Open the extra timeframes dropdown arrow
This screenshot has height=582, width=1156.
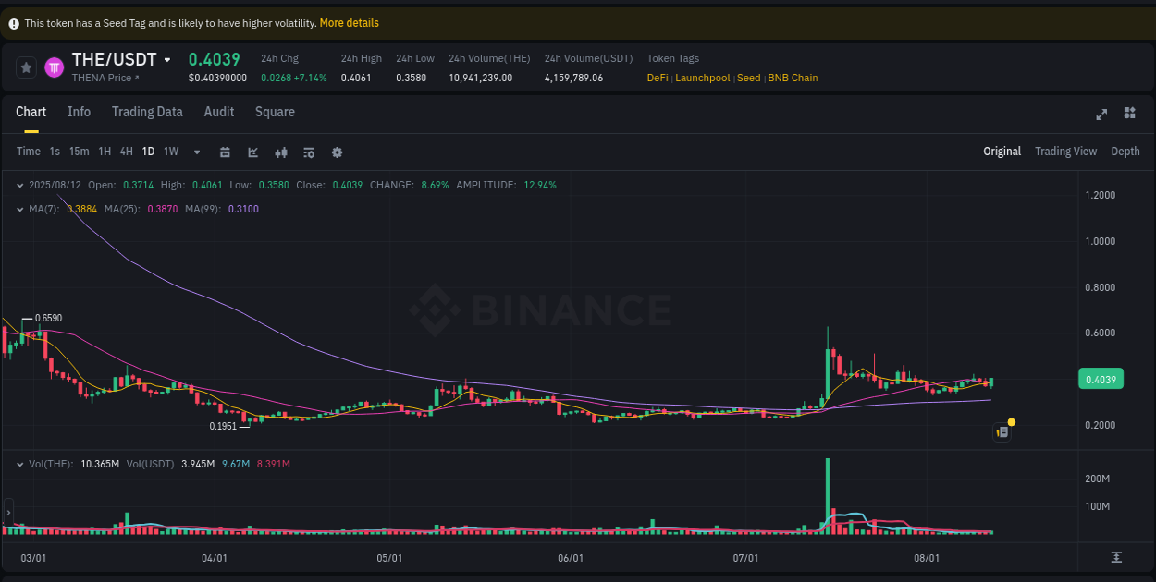coord(196,152)
